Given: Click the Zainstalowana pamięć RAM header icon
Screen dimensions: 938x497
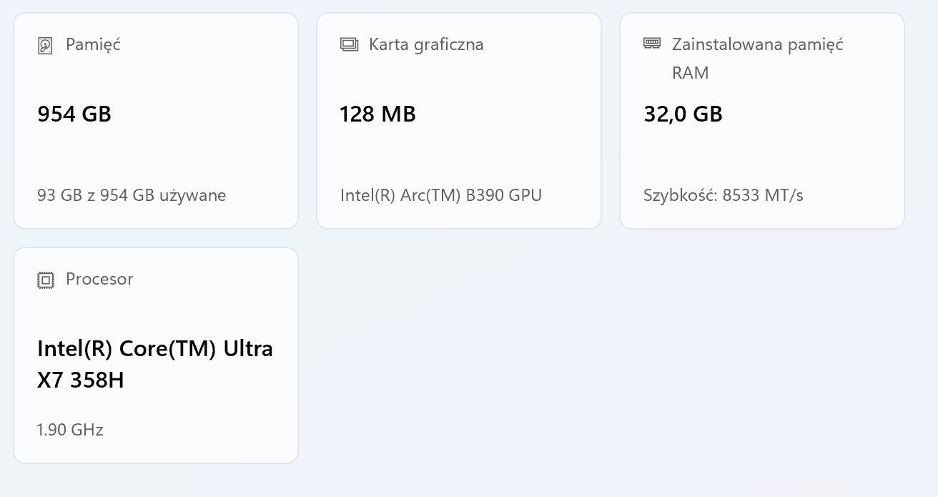Looking at the screenshot, I should coord(651,43).
